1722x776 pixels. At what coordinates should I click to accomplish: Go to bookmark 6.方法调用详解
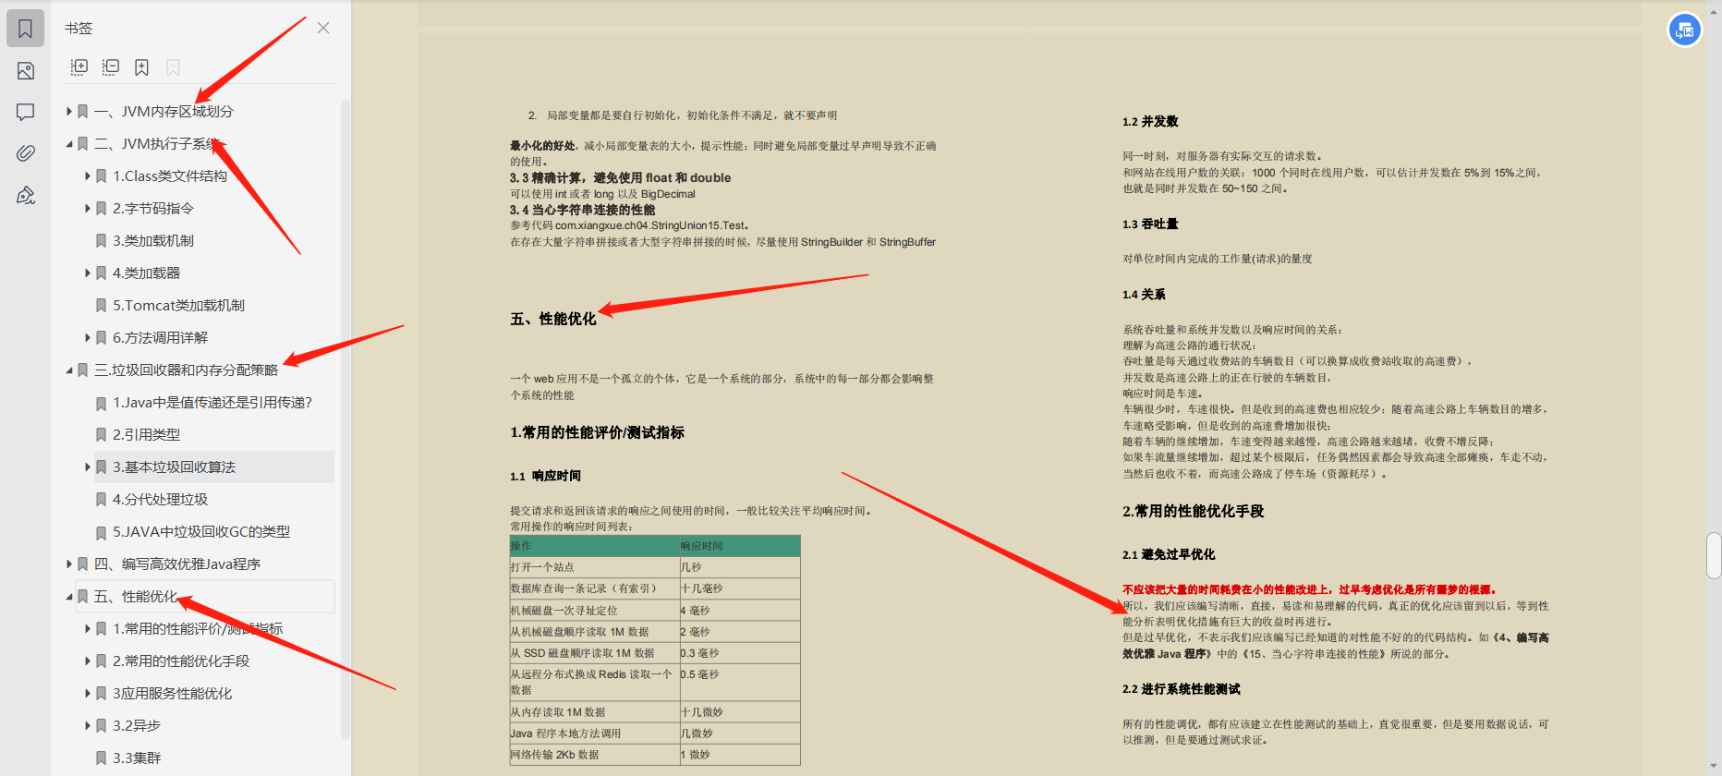[x=161, y=338]
